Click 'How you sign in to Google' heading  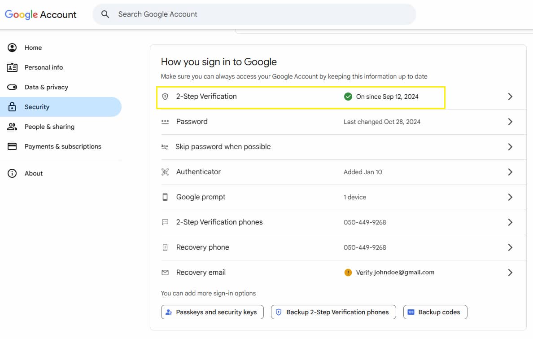pos(219,62)
